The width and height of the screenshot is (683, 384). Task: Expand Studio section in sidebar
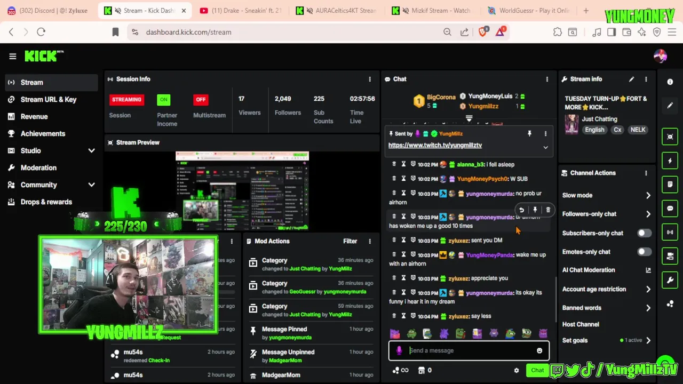click(91, 151)
